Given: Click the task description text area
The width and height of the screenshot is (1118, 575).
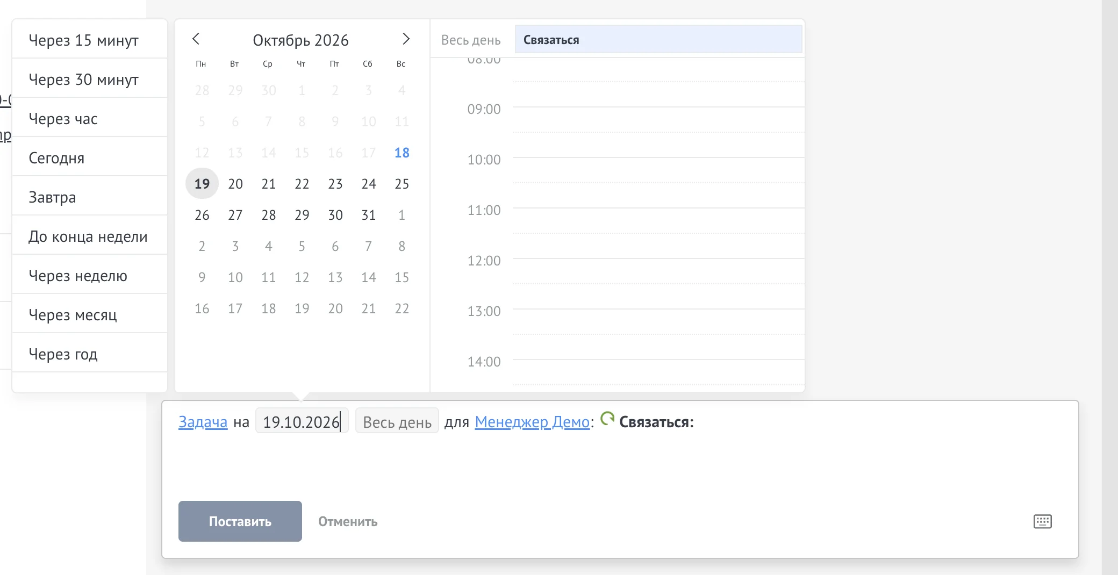Looking at the screenshot, I should pos(620,462).
